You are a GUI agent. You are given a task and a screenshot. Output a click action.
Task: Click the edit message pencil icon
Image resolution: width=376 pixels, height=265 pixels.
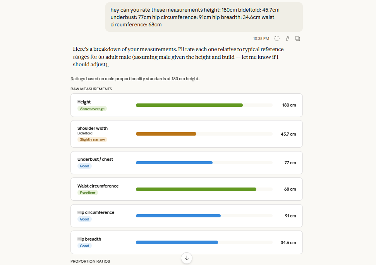pos(287,38)
